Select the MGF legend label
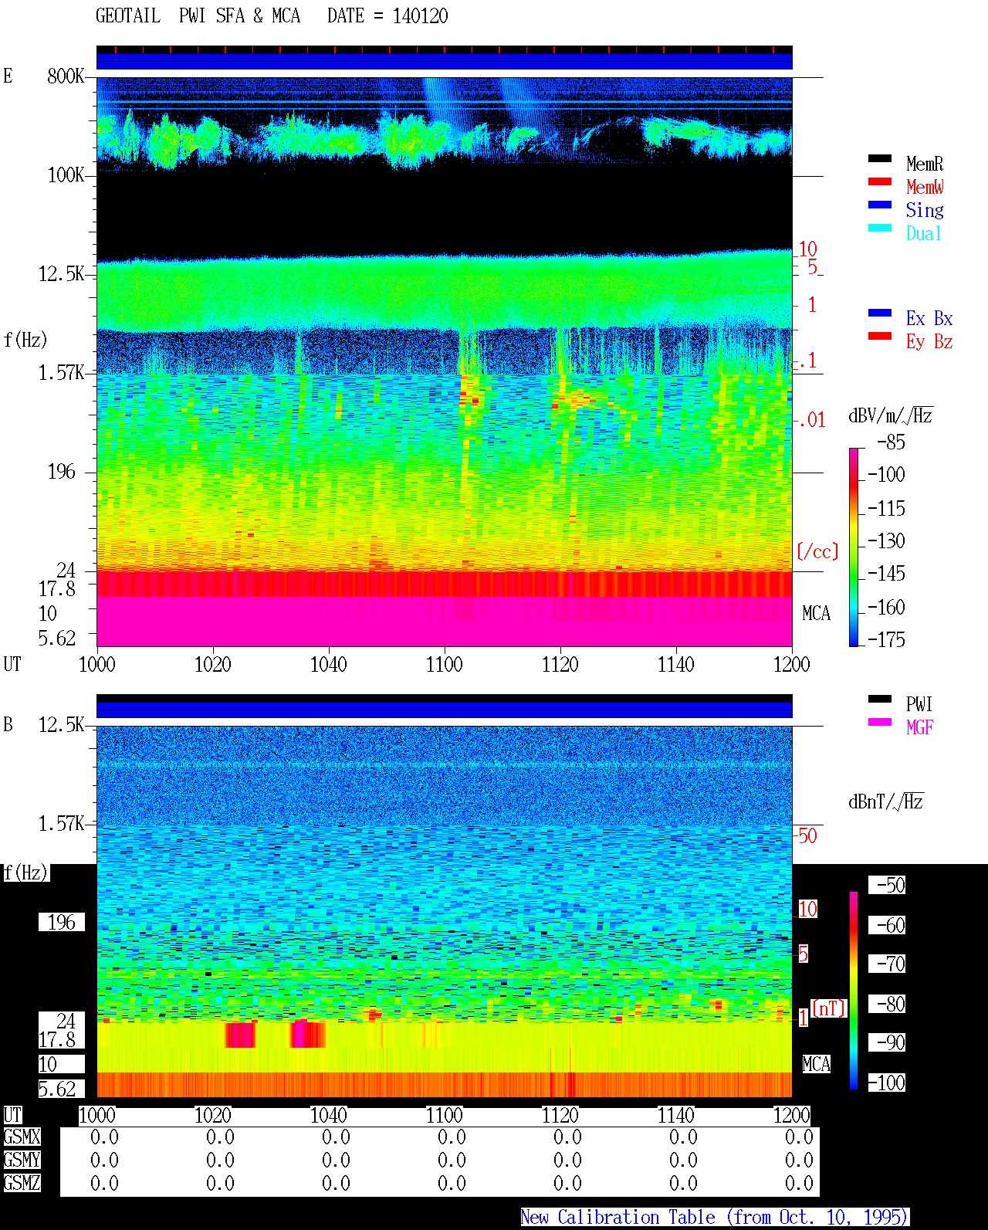Screen dimensions: 988x1230 pyautogui.click(x=919, y=727)
